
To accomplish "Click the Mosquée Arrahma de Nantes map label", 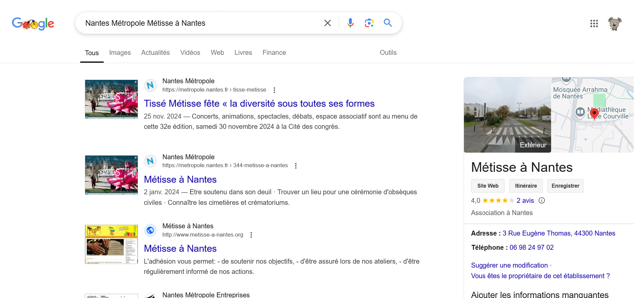I will click(x=580, y=93).
